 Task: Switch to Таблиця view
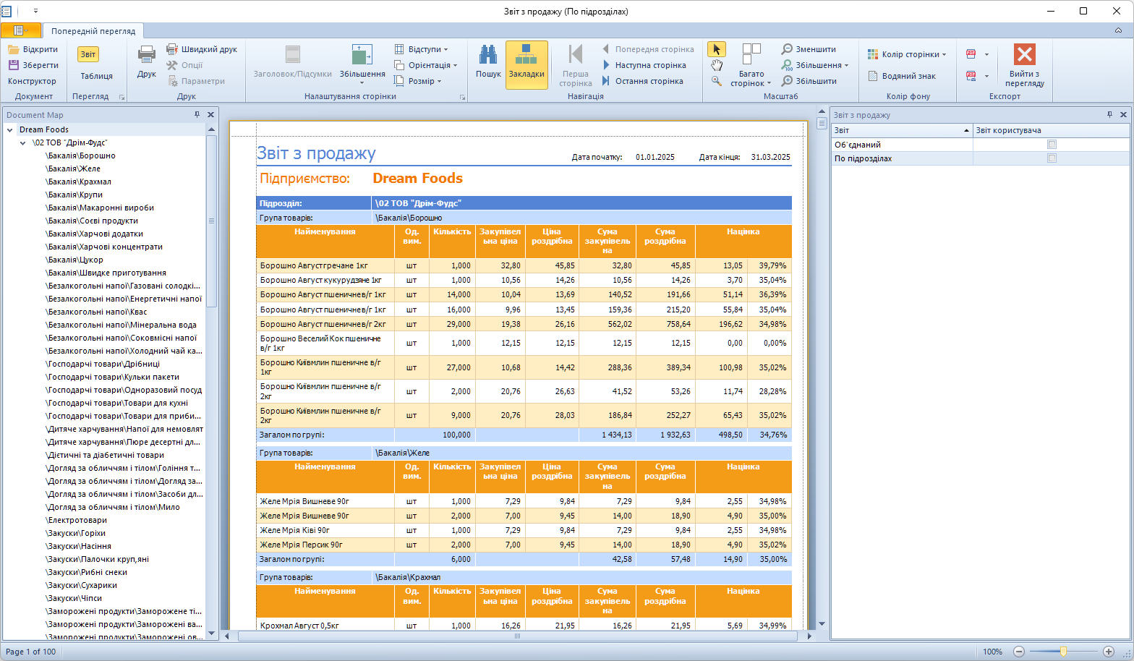(96, 76)
